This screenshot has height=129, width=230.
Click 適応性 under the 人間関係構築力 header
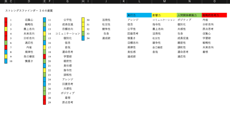tap(181, 57)
